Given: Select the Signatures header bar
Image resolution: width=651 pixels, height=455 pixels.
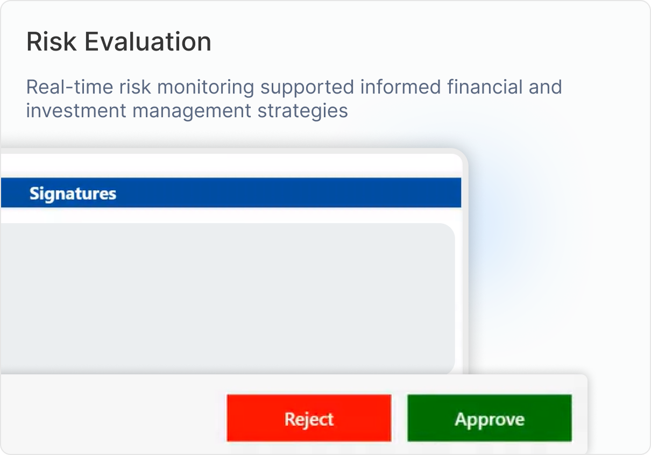Looking at the screenshot, I should point(230,193).
